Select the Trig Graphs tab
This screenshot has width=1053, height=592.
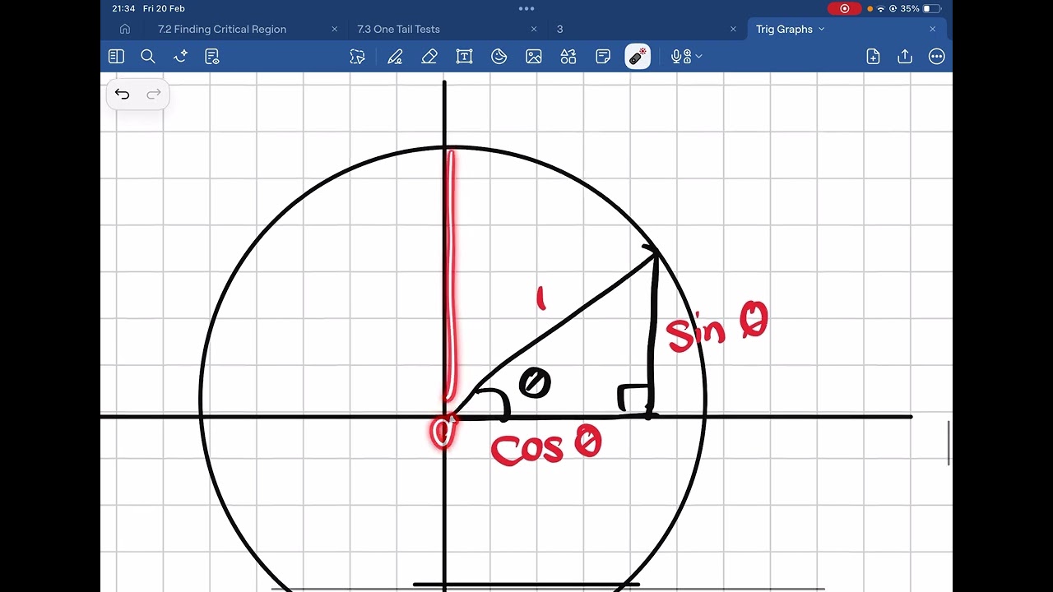(x=784, y=29)
